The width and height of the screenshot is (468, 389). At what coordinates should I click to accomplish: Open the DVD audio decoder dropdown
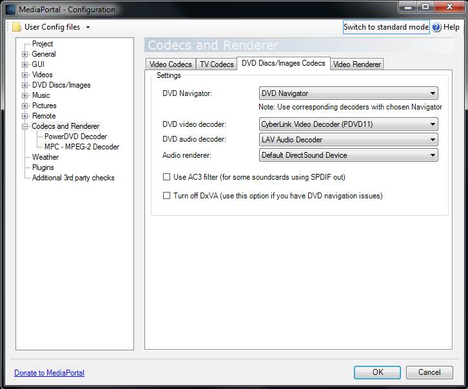tap(348, 140)
